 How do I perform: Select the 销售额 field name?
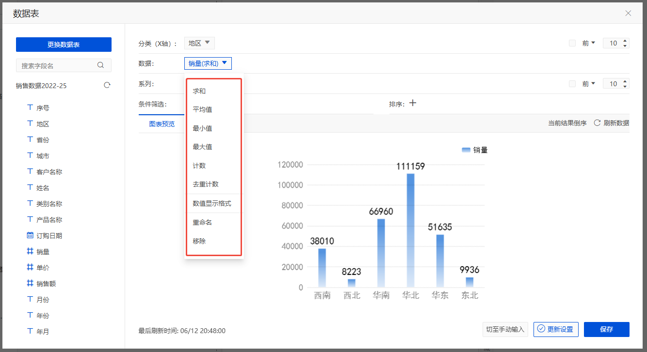46,284
